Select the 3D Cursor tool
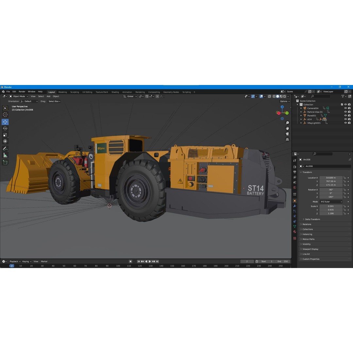353x353 pixels. point(5,115)
